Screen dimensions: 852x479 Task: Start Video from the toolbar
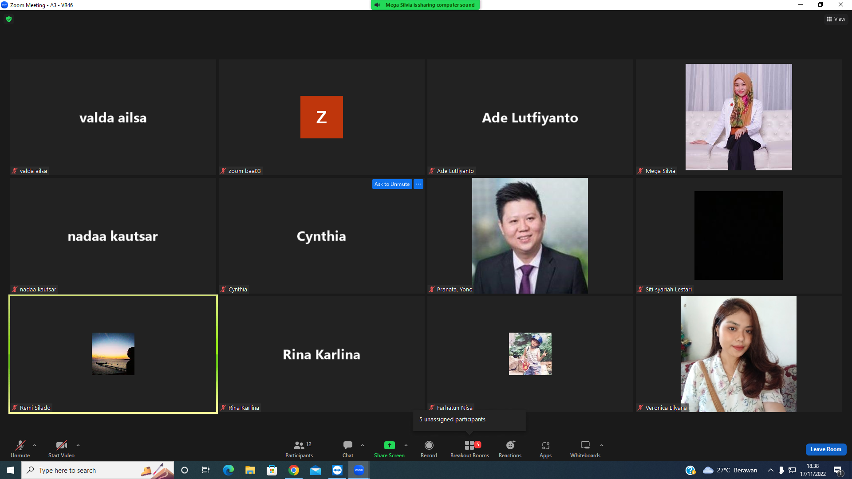[x=61, y=449]
